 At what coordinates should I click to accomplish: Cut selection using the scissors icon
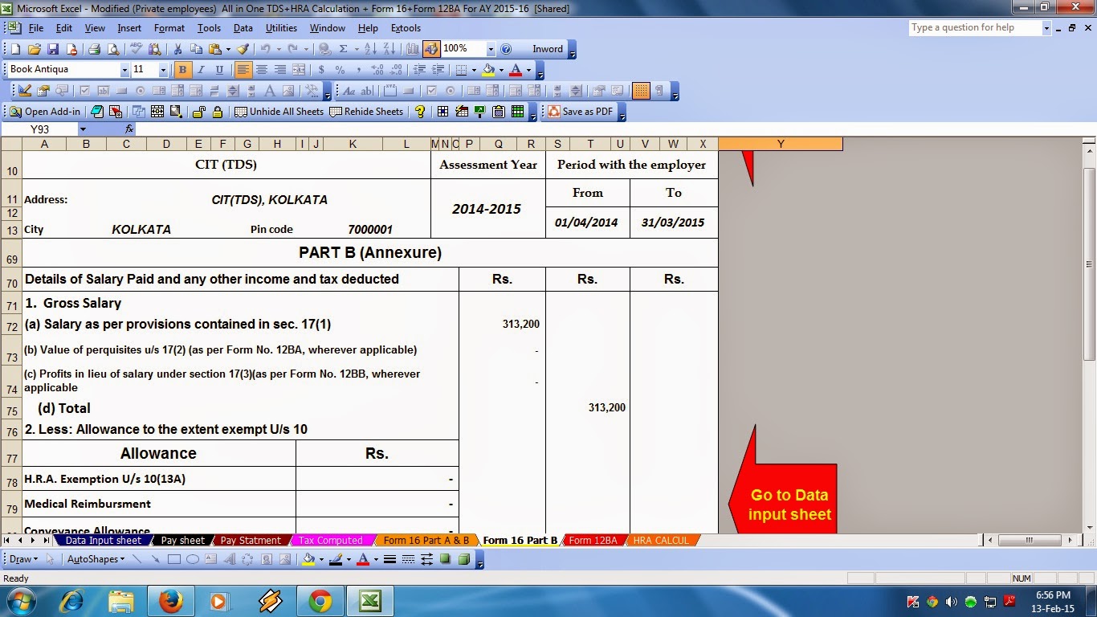(x=177, y=49)
